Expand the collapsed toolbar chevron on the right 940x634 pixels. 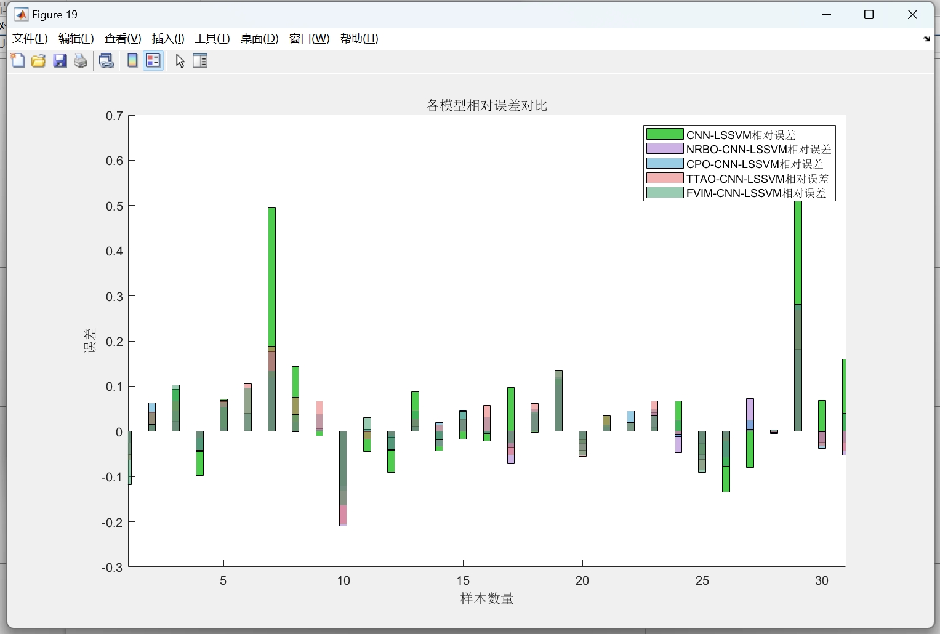pos(925,39)
